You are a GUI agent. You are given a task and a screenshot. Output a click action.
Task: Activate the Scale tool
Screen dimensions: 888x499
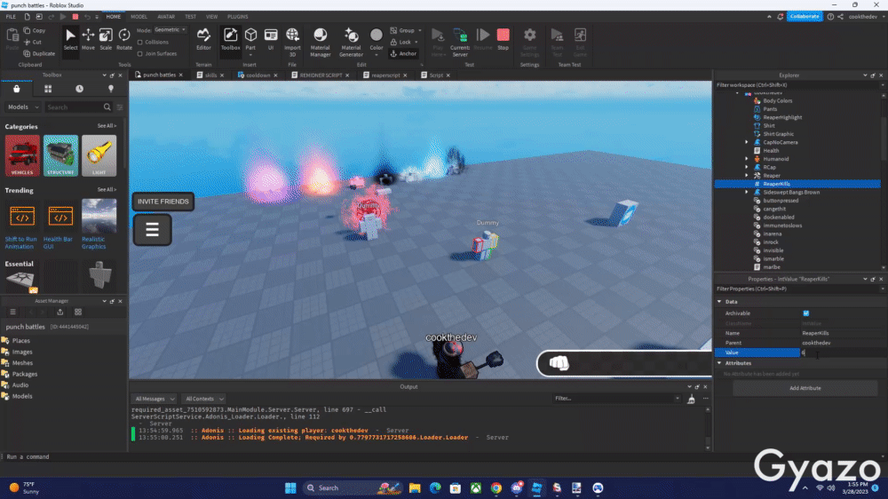[106, 40]
